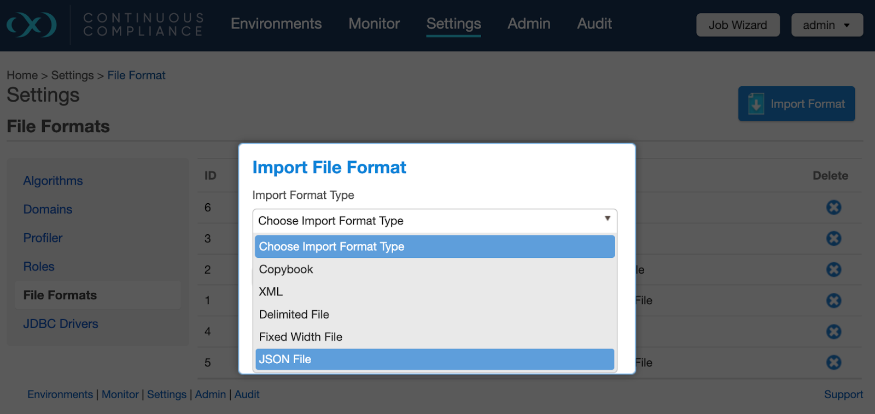Choose Copybook option in format list
The image size is (875, 414).
coord(434,269)
